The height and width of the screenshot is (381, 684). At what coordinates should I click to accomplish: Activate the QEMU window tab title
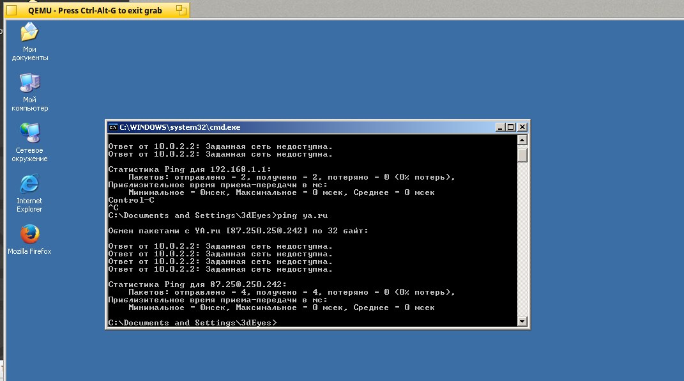click(x=95, y=10)
